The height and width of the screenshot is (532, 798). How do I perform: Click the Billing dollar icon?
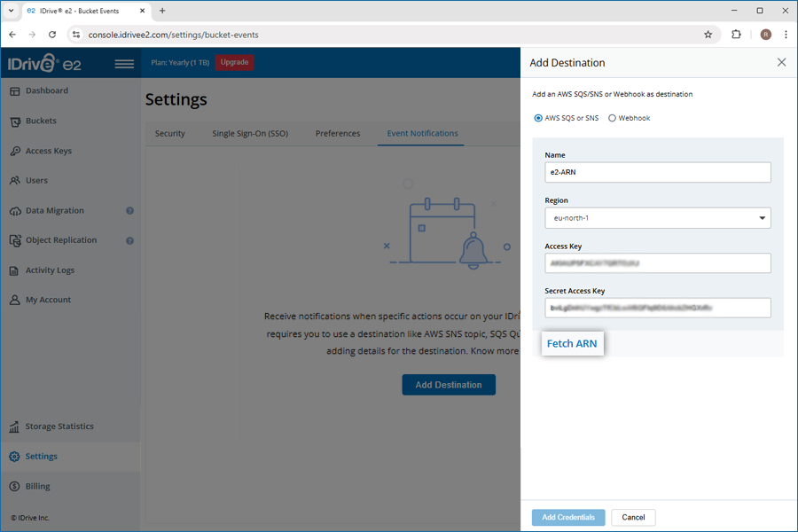tap(15, 487)
